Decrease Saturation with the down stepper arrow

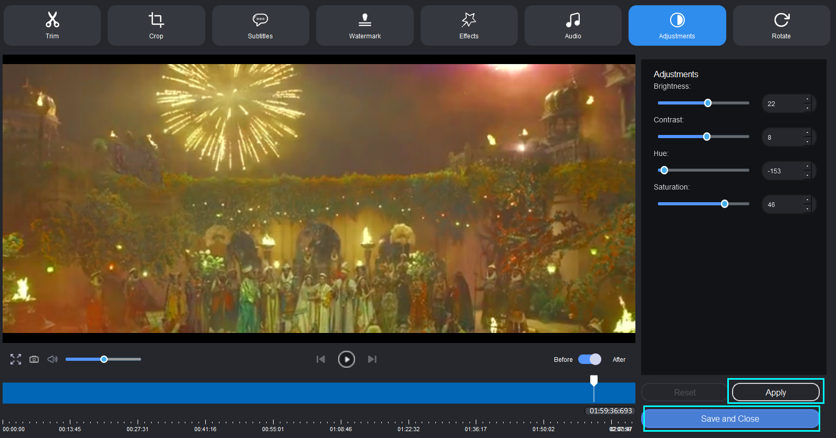click(x=808, y=209)
